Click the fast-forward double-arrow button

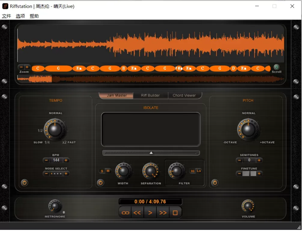point(163,213)
